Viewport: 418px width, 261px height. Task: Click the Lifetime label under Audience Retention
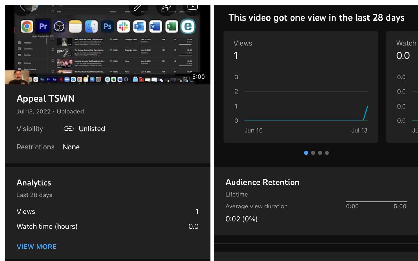[237, 195]
